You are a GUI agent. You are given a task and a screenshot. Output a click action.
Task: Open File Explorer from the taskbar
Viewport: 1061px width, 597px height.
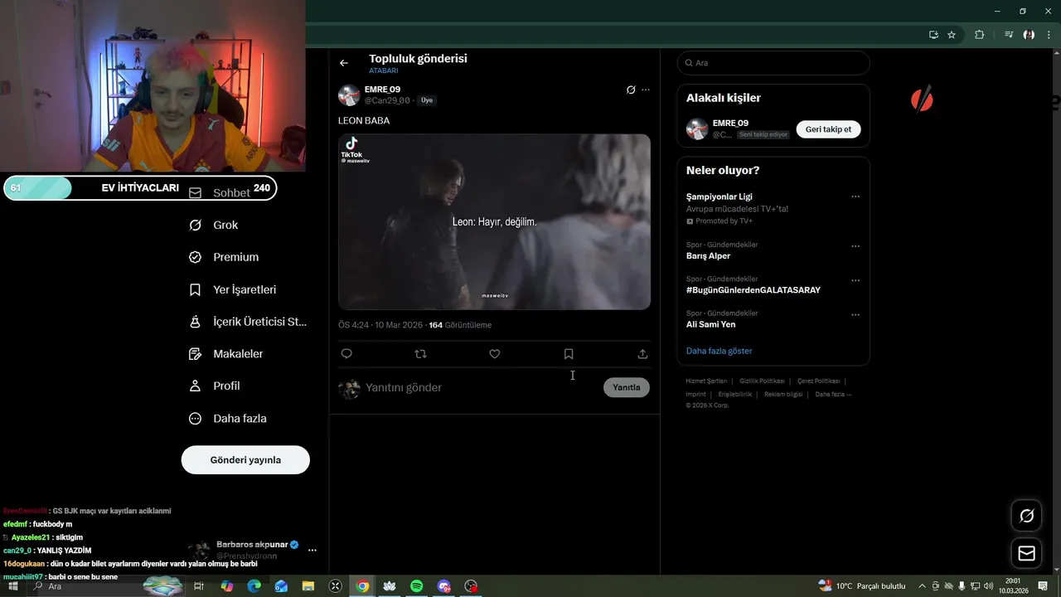[x=308, y=586]
